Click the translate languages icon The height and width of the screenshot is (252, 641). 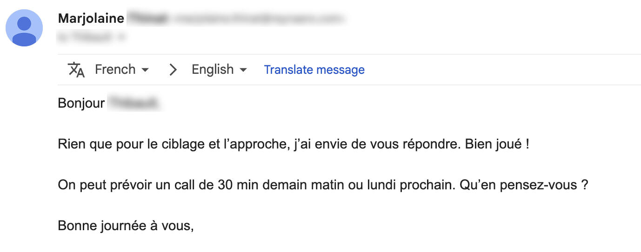click(76, 70)
